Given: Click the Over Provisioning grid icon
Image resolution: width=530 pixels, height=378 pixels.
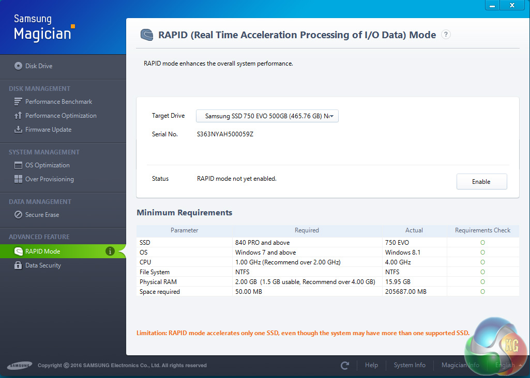Looking at the screenshot, I should pyautogui.click(x=18, y=179).
